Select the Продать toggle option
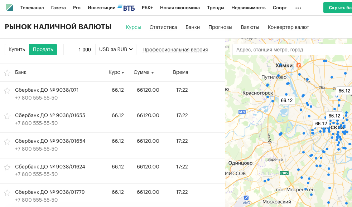Viewport: 352px width, 207px height. tap(43, 50)
